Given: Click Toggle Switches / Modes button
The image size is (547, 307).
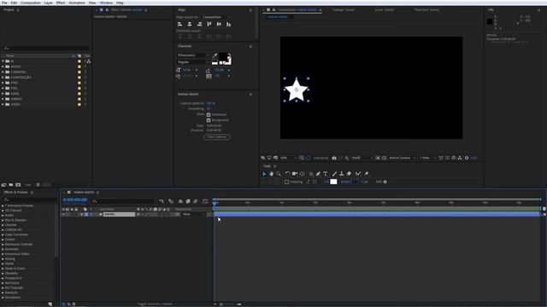Looking at the screenshot, I should (155, 304).
